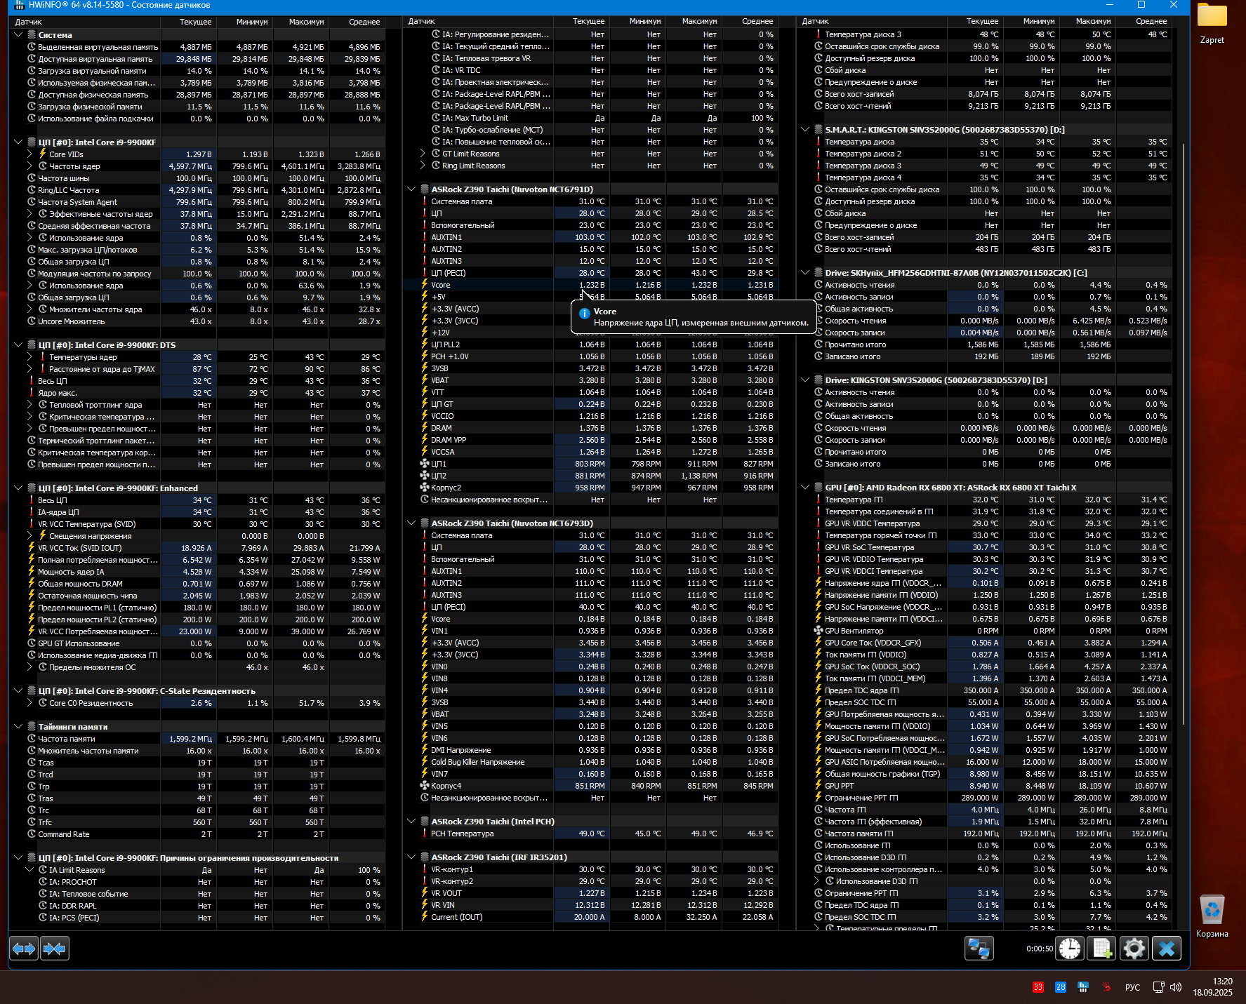Expand the Core C0 Резидентность row
The height and width of the screenshot is (1004, 1246).
29,703
